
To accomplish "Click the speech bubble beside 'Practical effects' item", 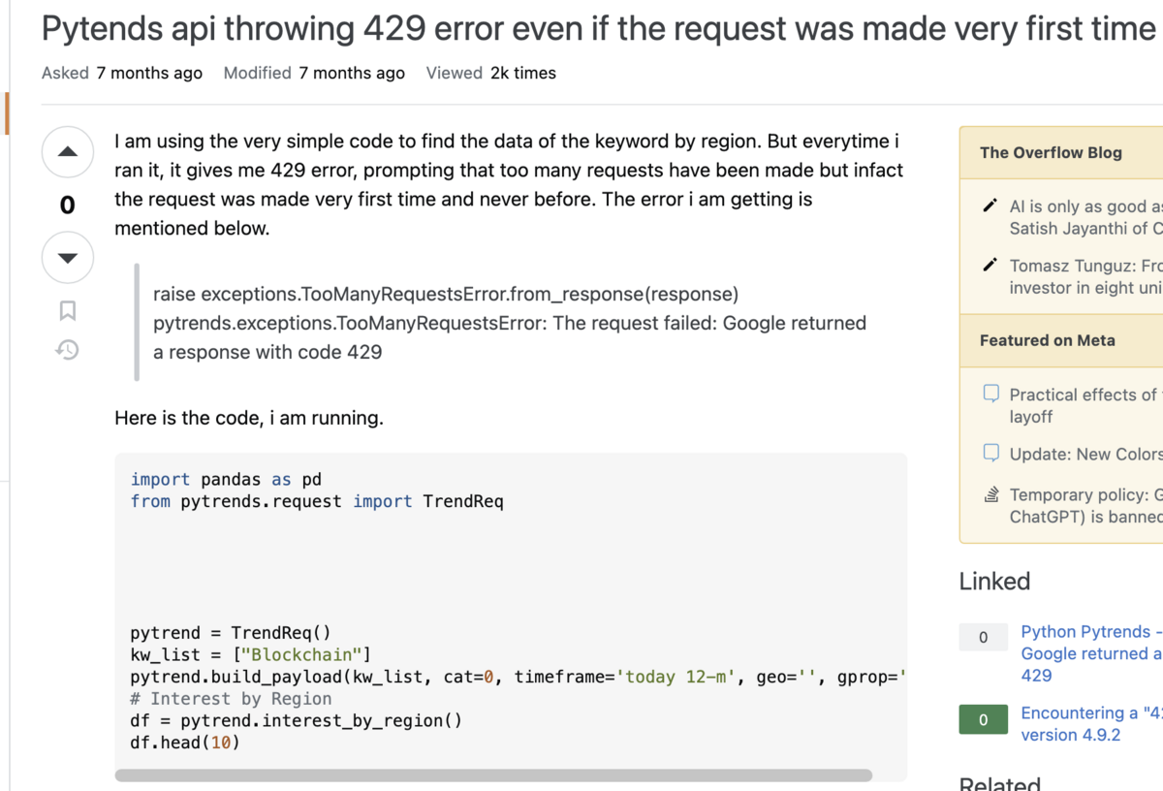I will click(x=990, y=393).
